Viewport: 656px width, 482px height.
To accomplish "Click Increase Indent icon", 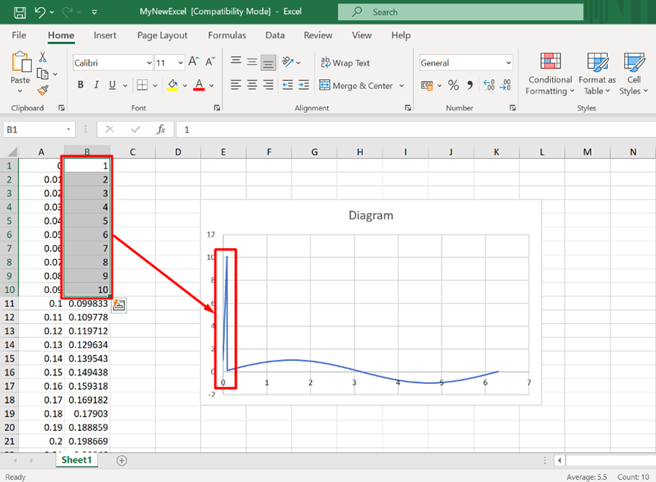I will click(303, 85).
